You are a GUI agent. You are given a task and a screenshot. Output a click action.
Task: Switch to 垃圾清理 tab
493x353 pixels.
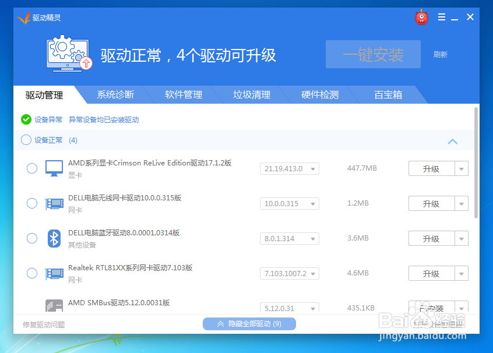pos(252,94)
